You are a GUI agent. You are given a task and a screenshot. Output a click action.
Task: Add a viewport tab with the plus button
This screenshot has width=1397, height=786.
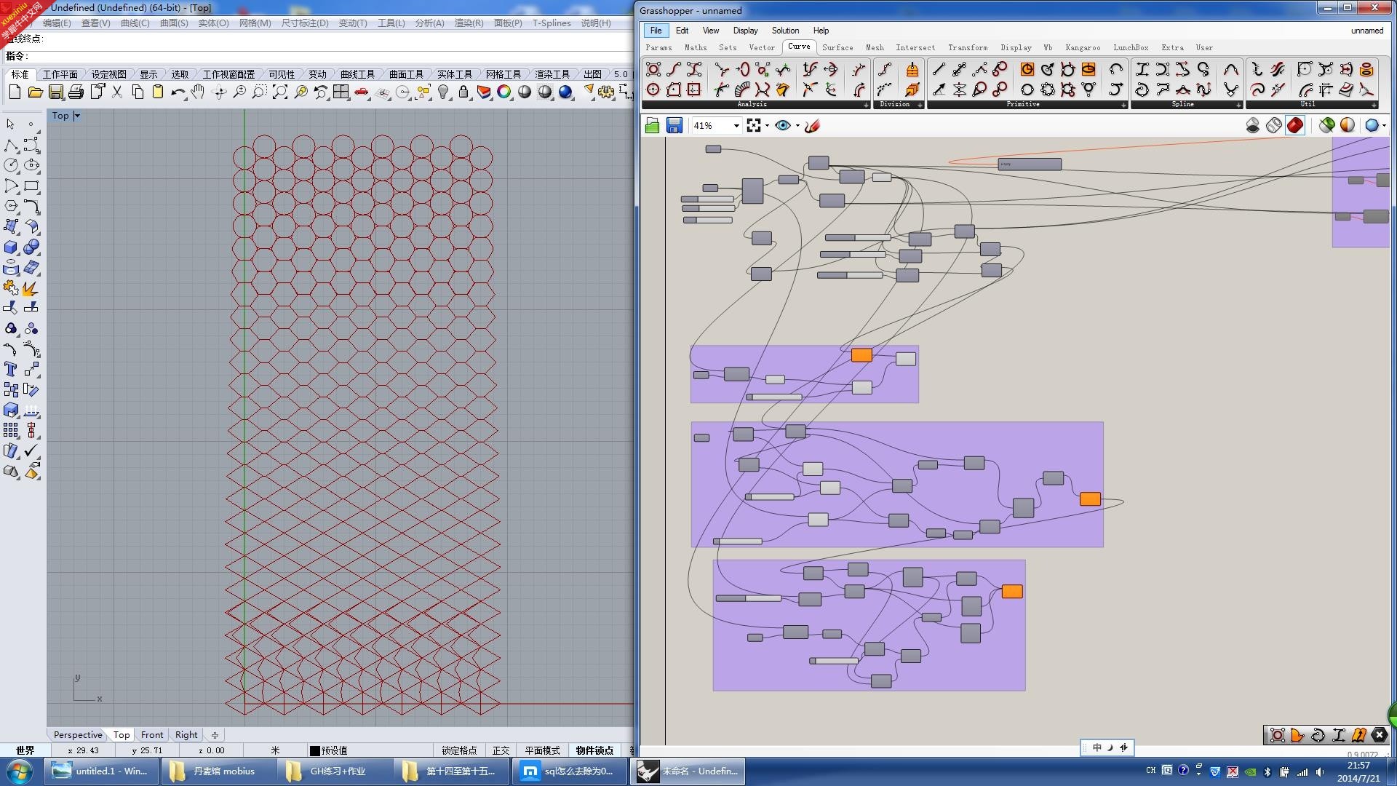click(215, 735)
